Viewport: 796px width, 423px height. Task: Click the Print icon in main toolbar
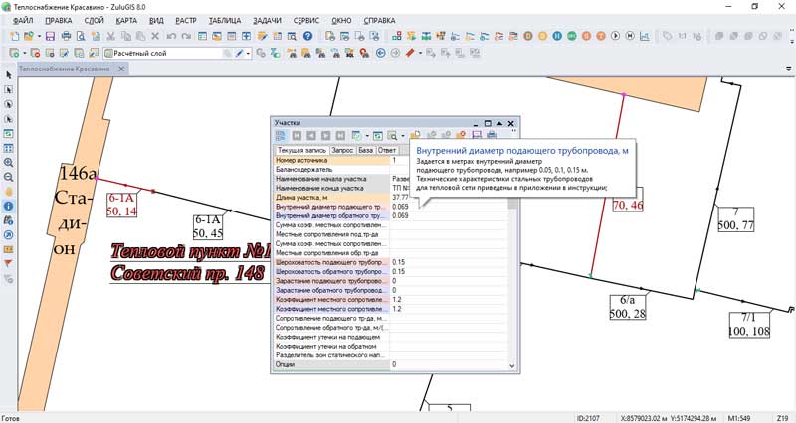point(66,36)
